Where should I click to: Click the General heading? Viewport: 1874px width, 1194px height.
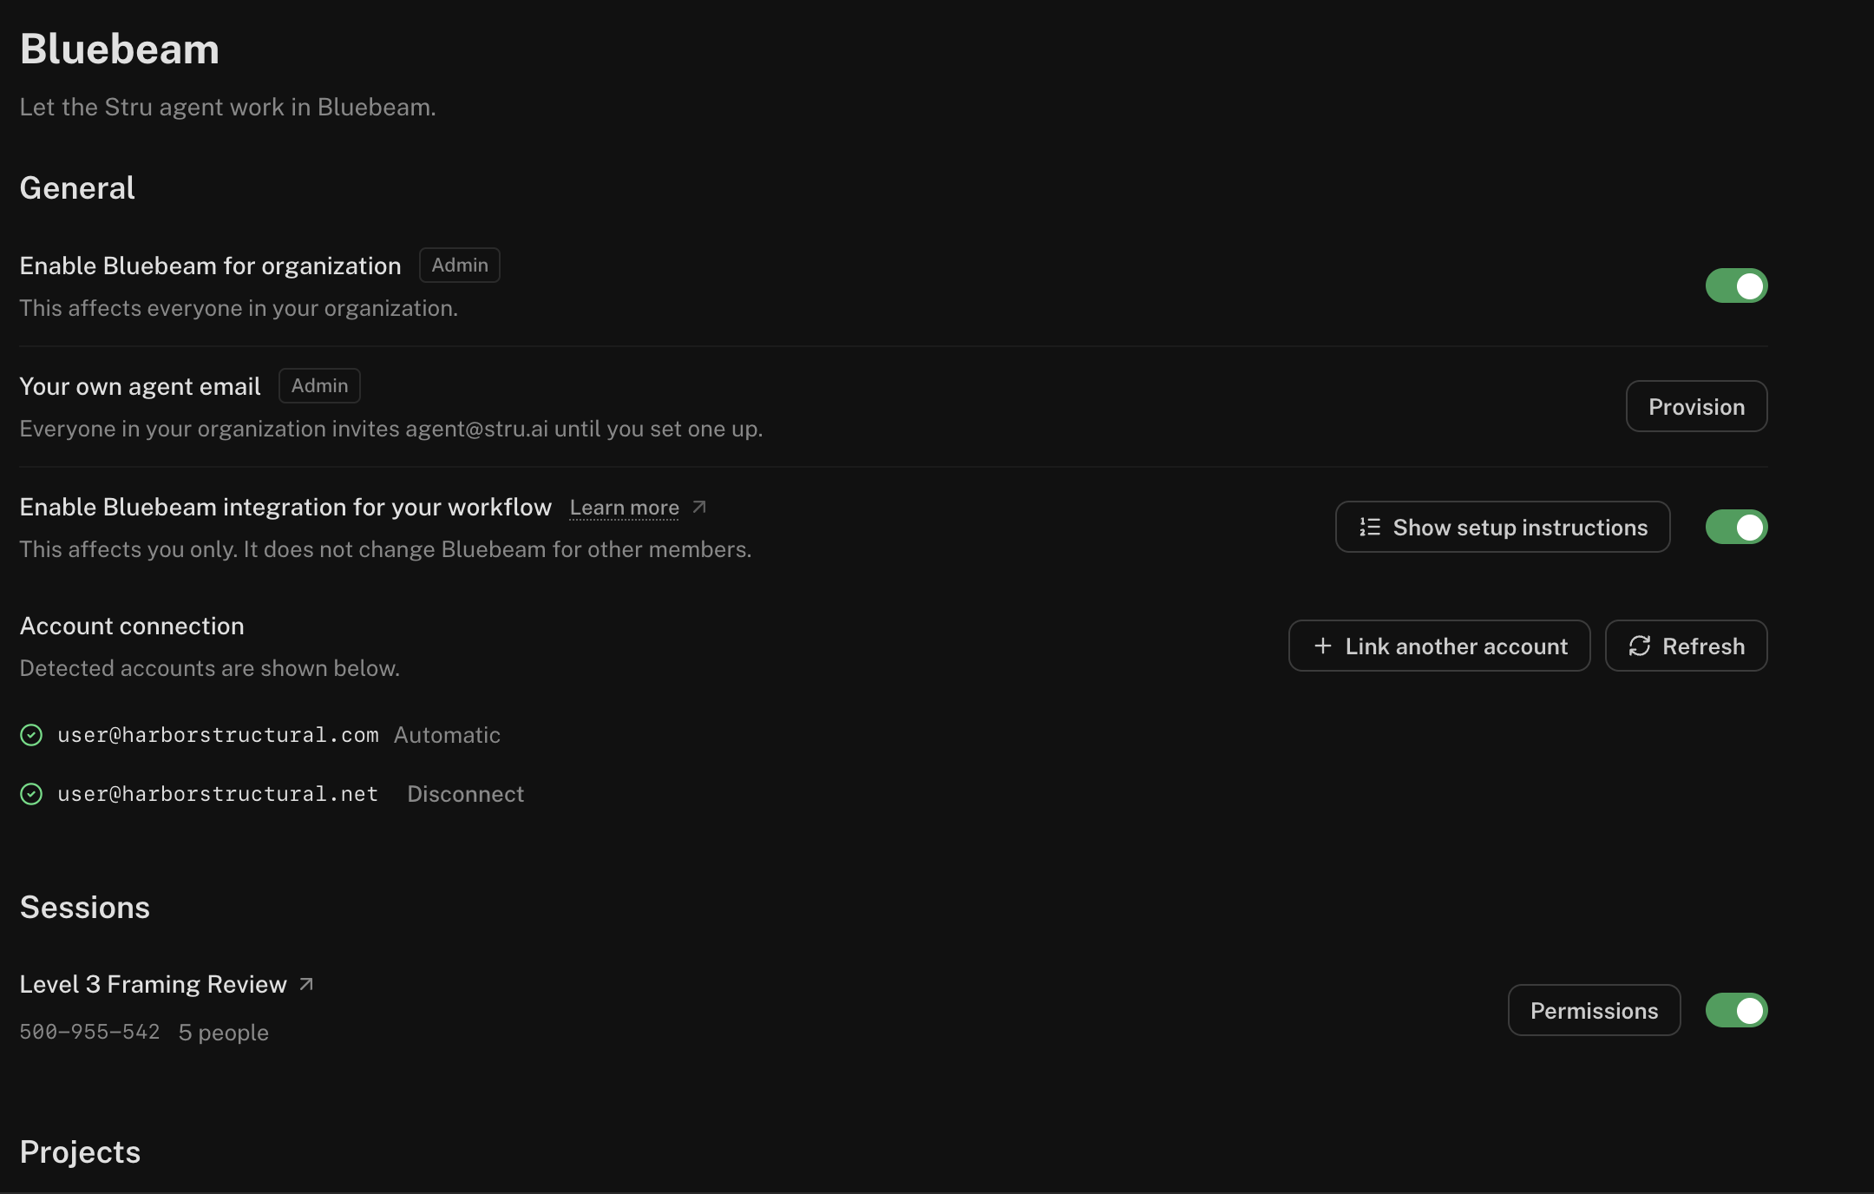pos(77,187)
